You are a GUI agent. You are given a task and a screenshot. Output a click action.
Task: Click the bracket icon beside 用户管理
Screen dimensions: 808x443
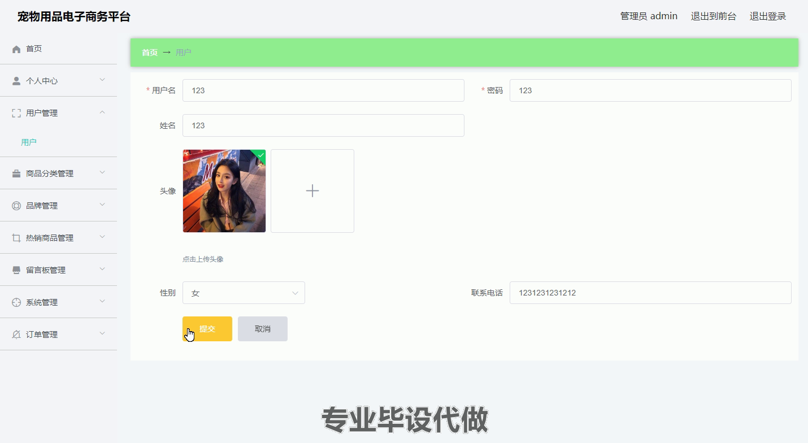(x=16, y=113)
